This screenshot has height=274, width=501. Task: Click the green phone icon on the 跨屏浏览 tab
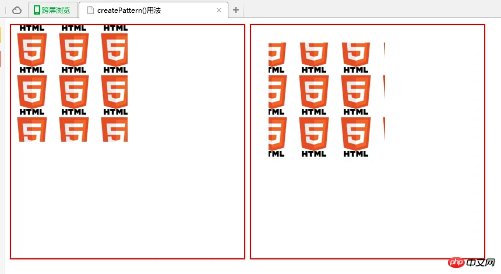(x=37, y=10)
